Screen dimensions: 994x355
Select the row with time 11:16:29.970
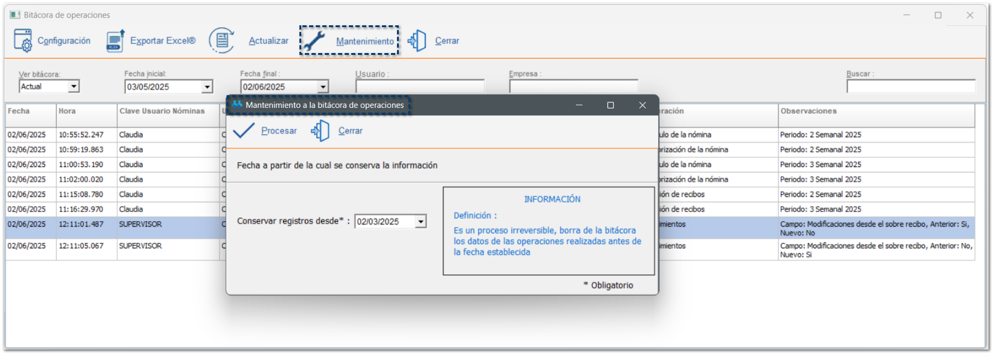pyautogui.click(x=490, y=209)
